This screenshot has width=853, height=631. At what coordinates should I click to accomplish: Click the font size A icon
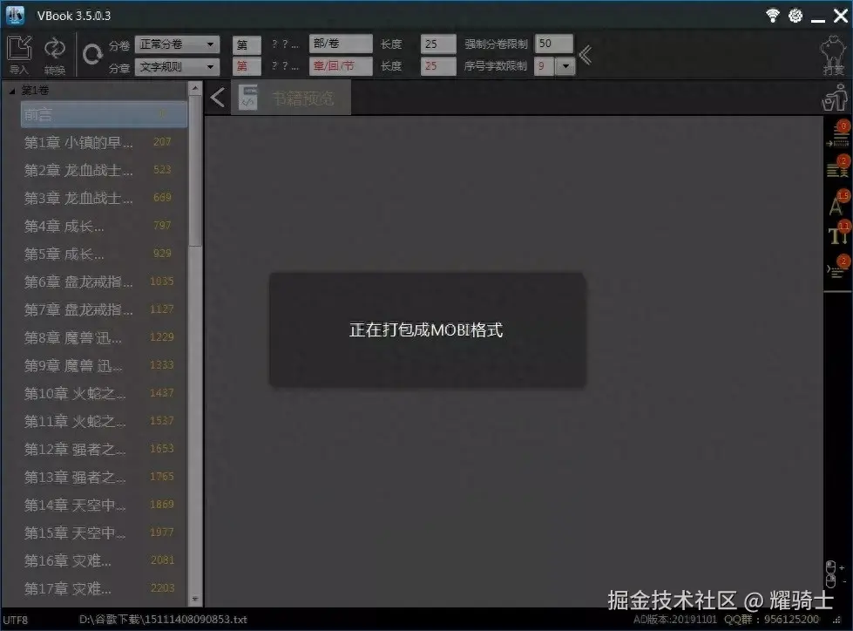[838, 203]
